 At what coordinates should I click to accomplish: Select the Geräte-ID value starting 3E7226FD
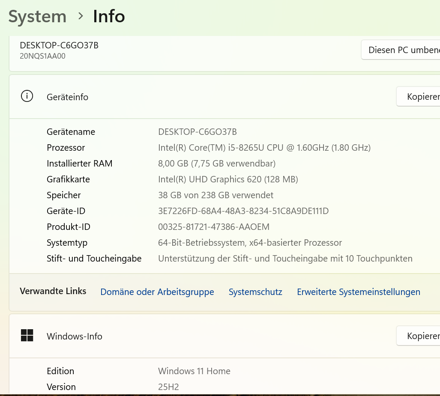[x=243, y=211]
